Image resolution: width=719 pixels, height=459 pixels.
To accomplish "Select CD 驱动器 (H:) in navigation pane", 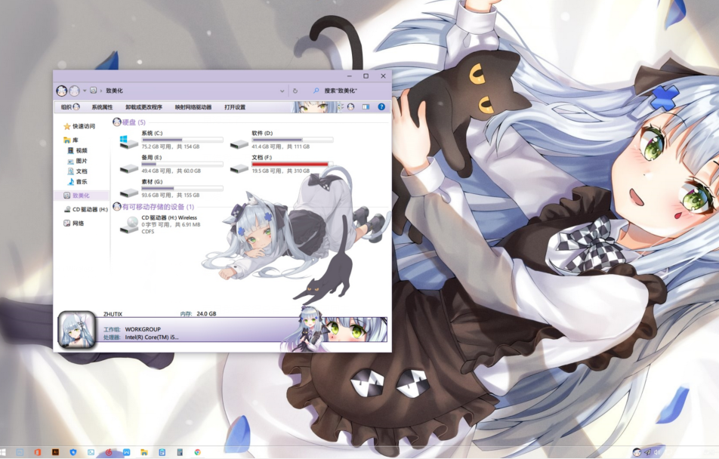I will (86, 210).
